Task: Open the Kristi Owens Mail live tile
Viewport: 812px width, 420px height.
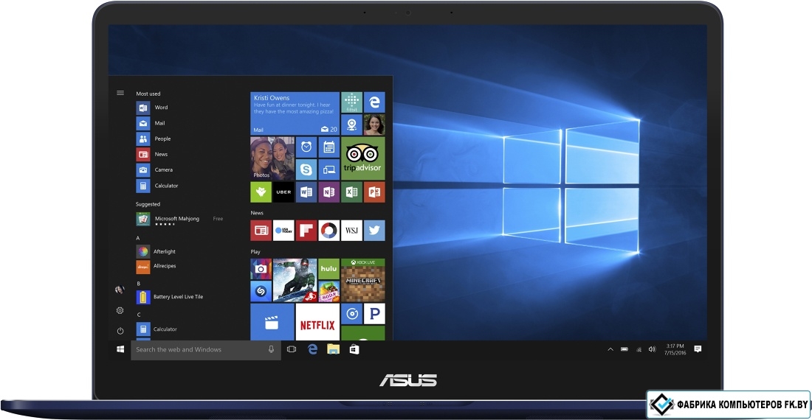Action: pos(295,113)
